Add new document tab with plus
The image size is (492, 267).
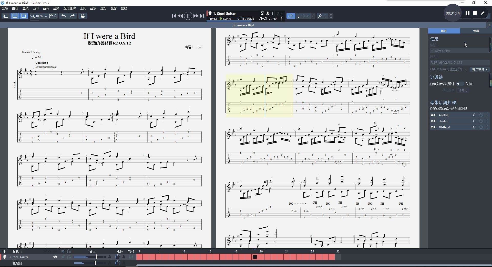click(x=489, y=25)
